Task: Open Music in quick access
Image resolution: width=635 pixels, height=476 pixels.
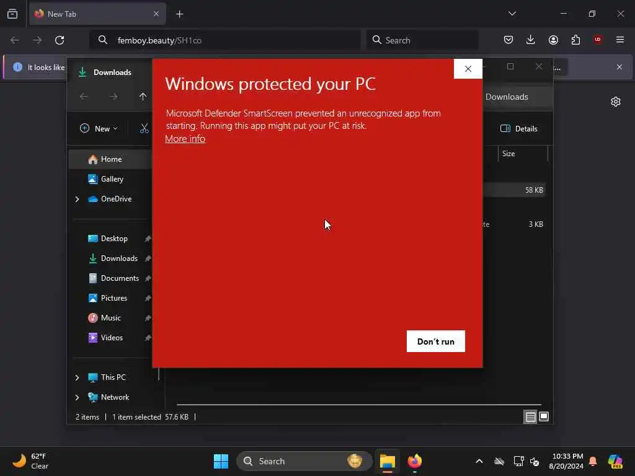Action: 110,318
